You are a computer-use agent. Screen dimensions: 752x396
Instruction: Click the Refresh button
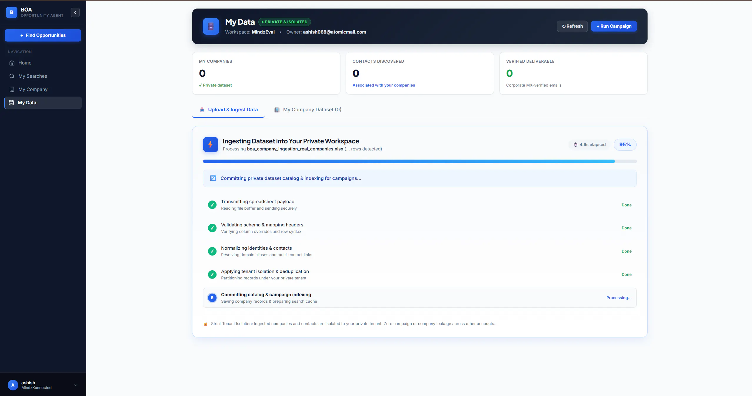[x=572, y=26]
